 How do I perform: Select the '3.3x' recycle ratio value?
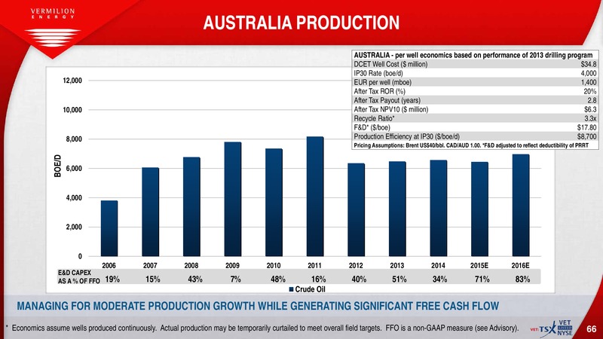(x=591, y=118)
